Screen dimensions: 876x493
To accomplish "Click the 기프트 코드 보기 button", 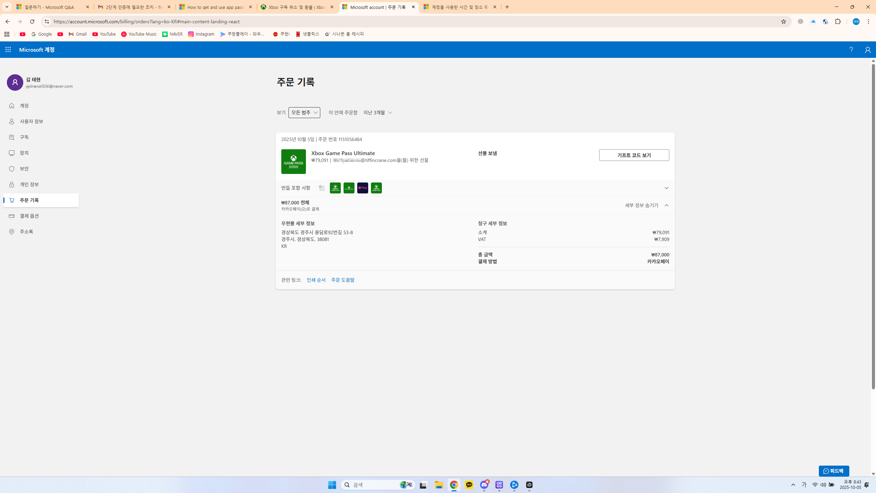I will click(634, 155).
